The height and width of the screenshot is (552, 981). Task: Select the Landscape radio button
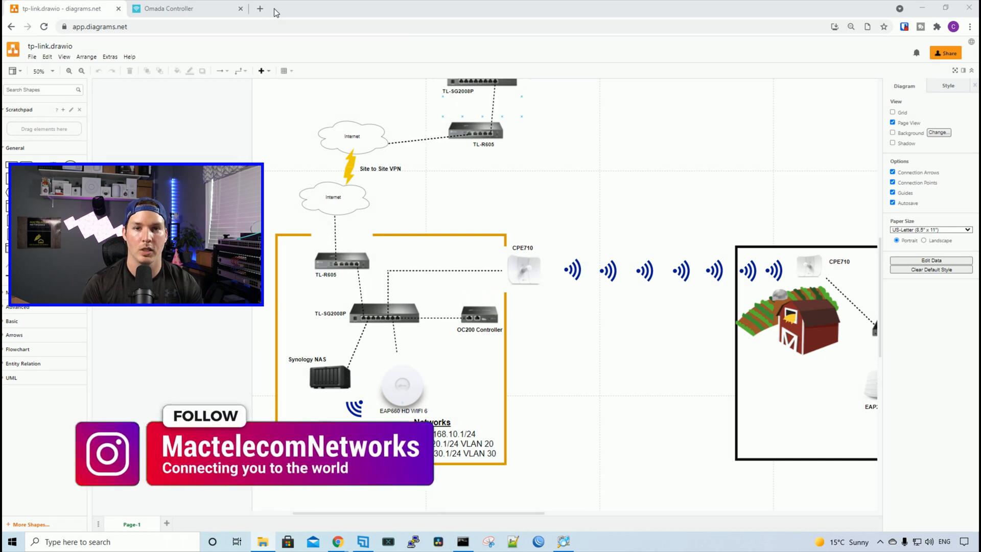click(x=924, y=240)
